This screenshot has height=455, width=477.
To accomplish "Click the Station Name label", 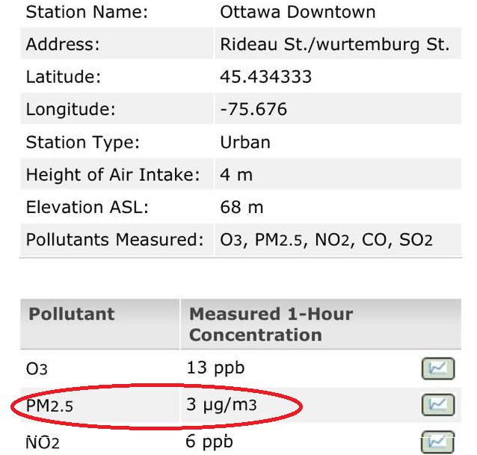I will pos(87,12).
